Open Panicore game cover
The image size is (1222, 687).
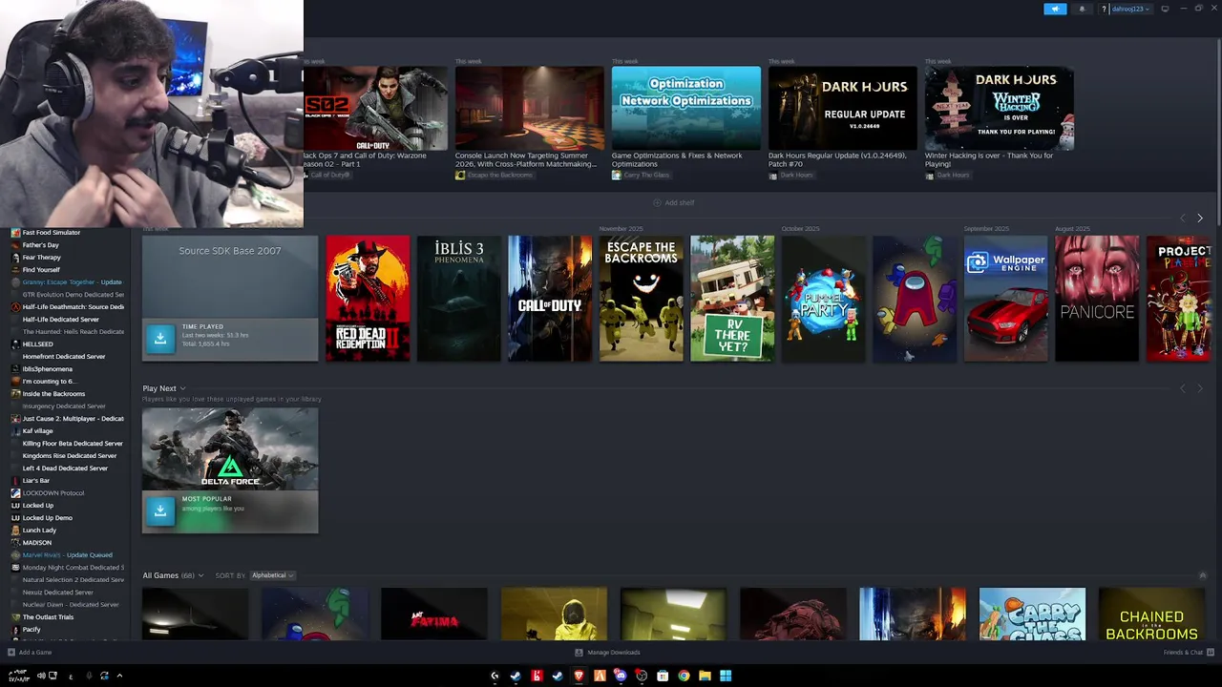click(1097, 299)
